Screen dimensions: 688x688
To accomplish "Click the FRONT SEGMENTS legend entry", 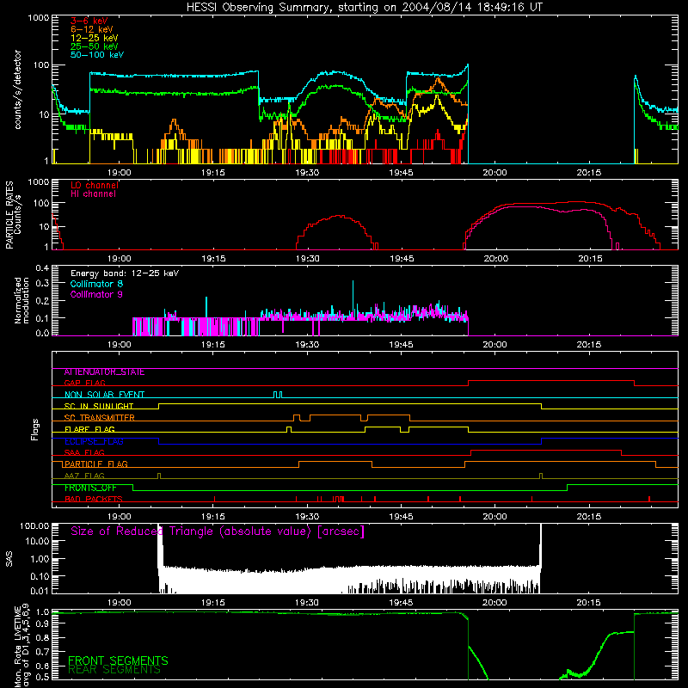I will [118, 660].
